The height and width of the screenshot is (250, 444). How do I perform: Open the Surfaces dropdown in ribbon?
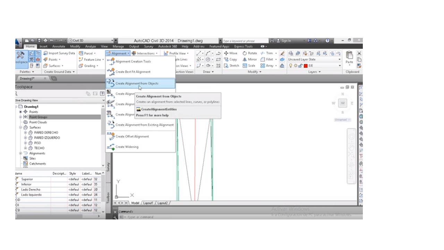point(53,66)
